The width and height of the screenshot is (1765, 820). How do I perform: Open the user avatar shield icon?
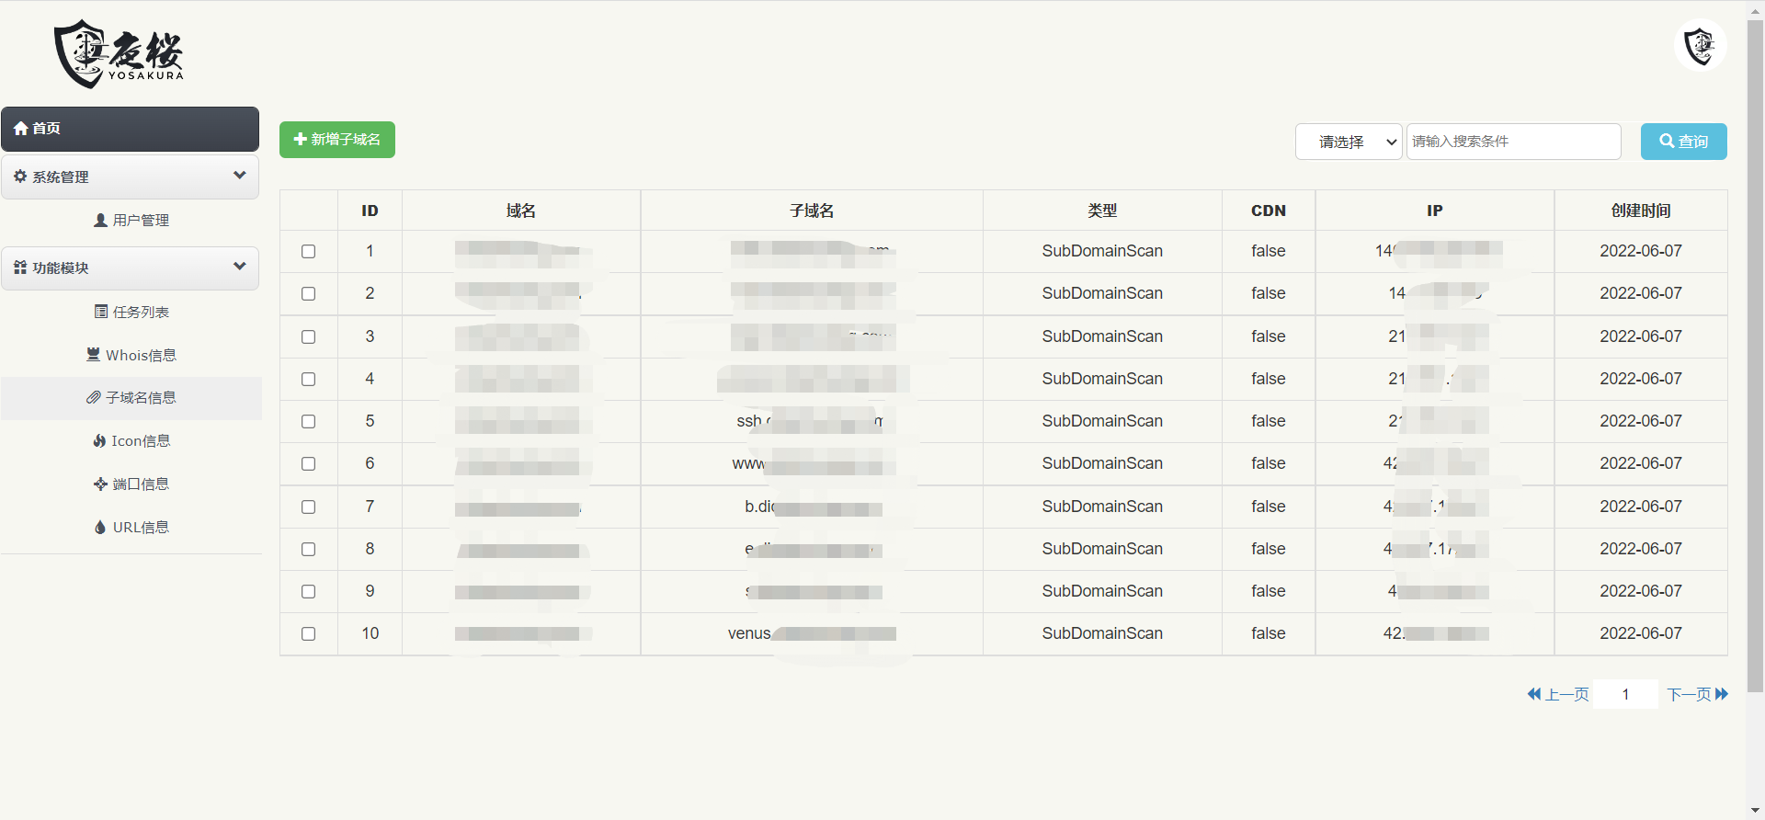[x=1700, y=45]
